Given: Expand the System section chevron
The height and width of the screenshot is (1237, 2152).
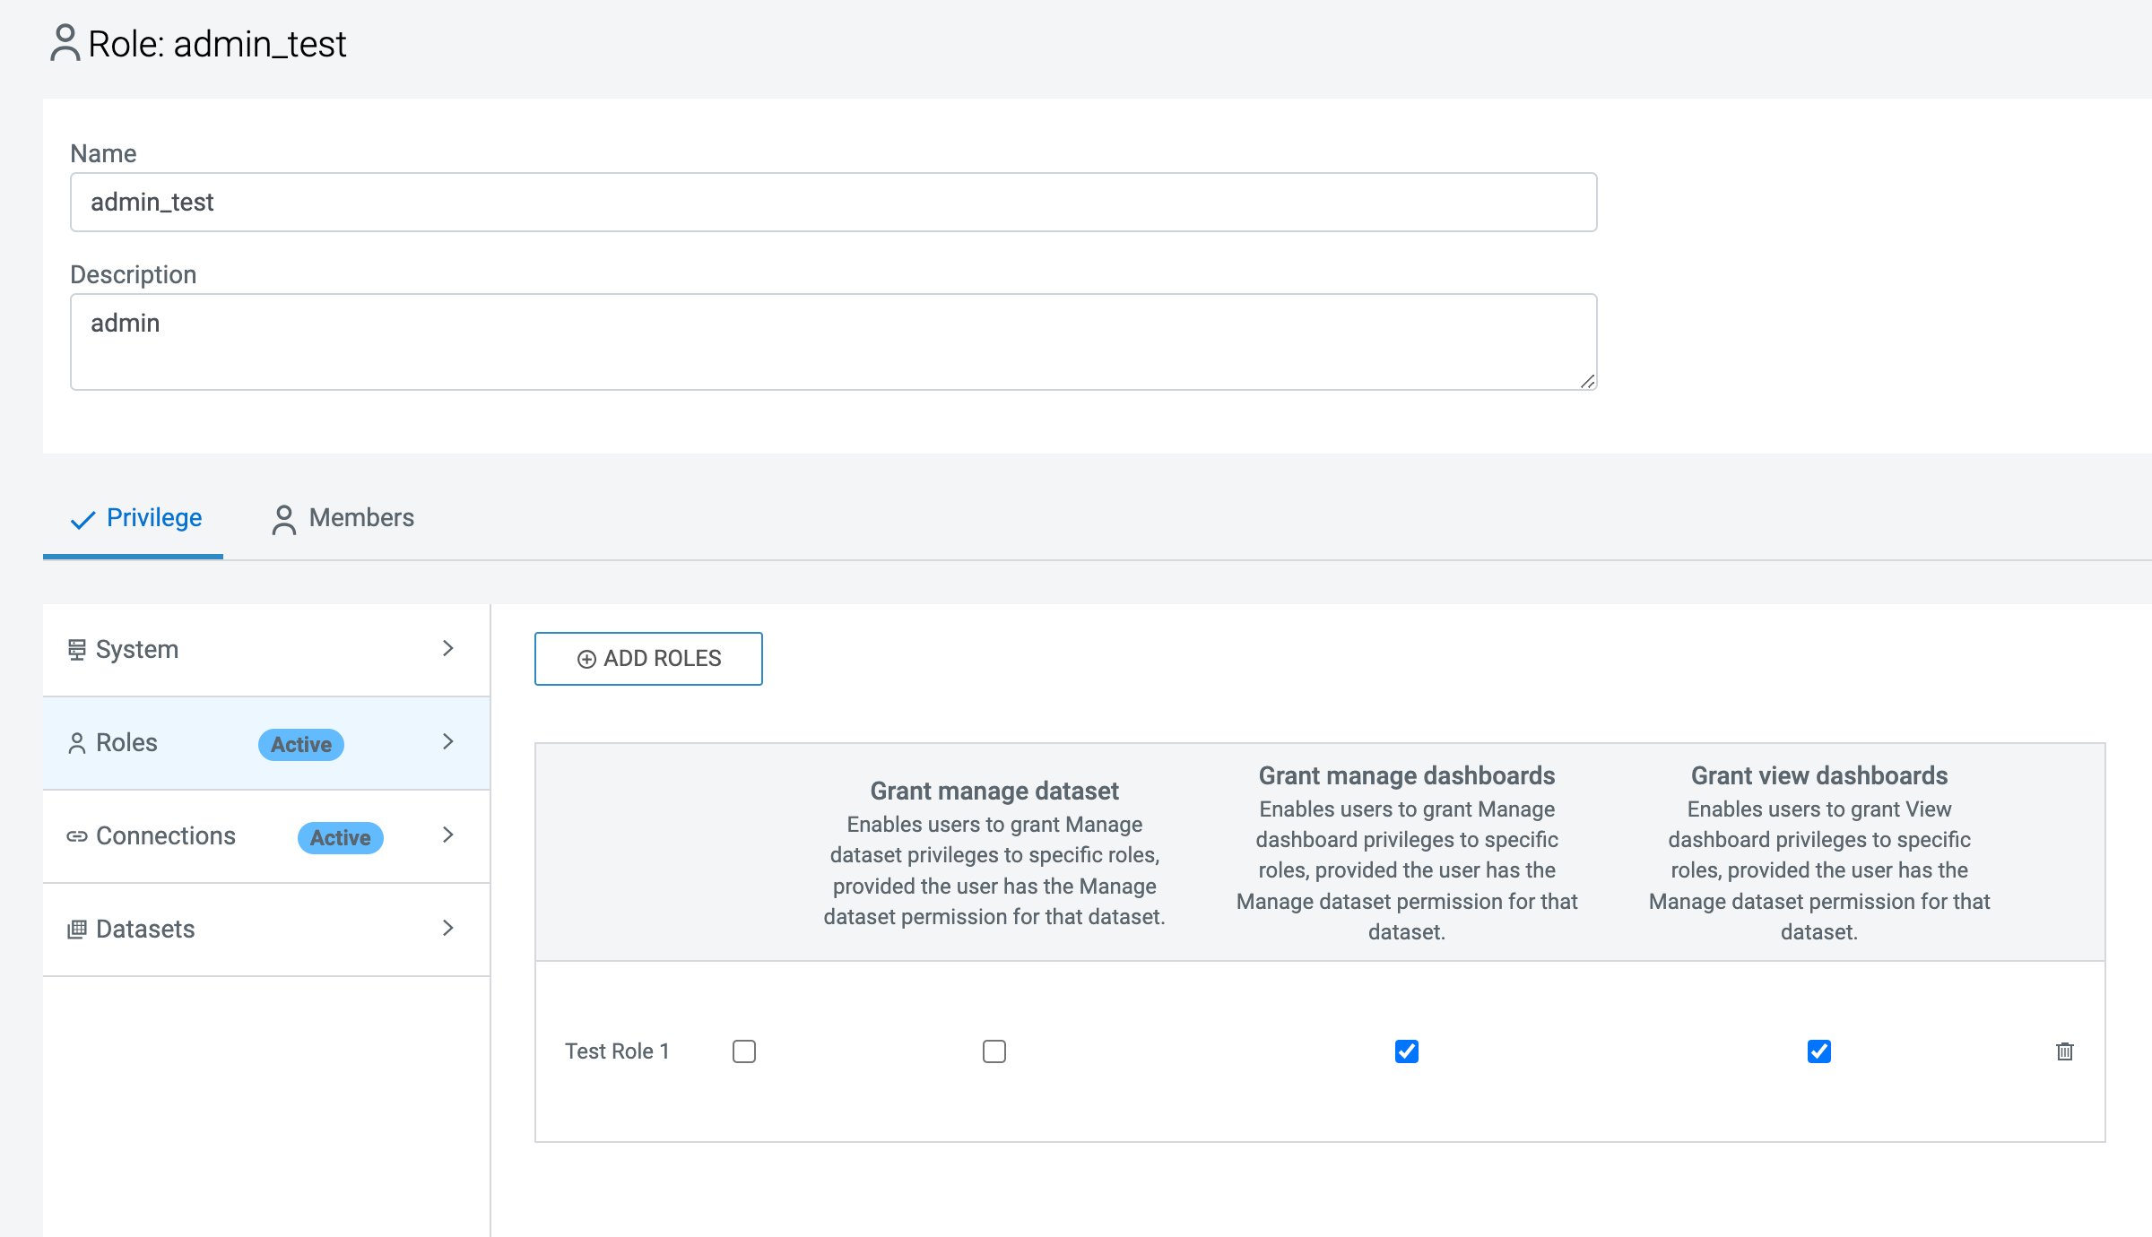Looking at the screenshot, I should click(x=448, y=648).
